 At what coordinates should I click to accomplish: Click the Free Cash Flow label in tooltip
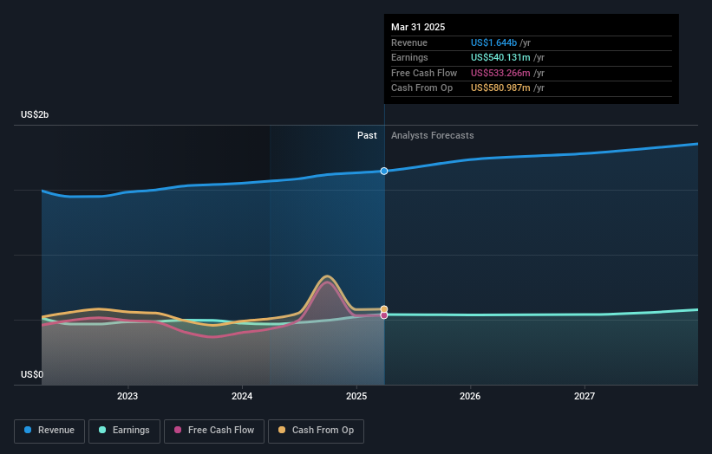point(424,73)
